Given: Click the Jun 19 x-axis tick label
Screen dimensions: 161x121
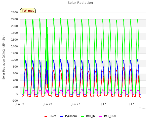Looking at the screenshot, I should [20, 104].
